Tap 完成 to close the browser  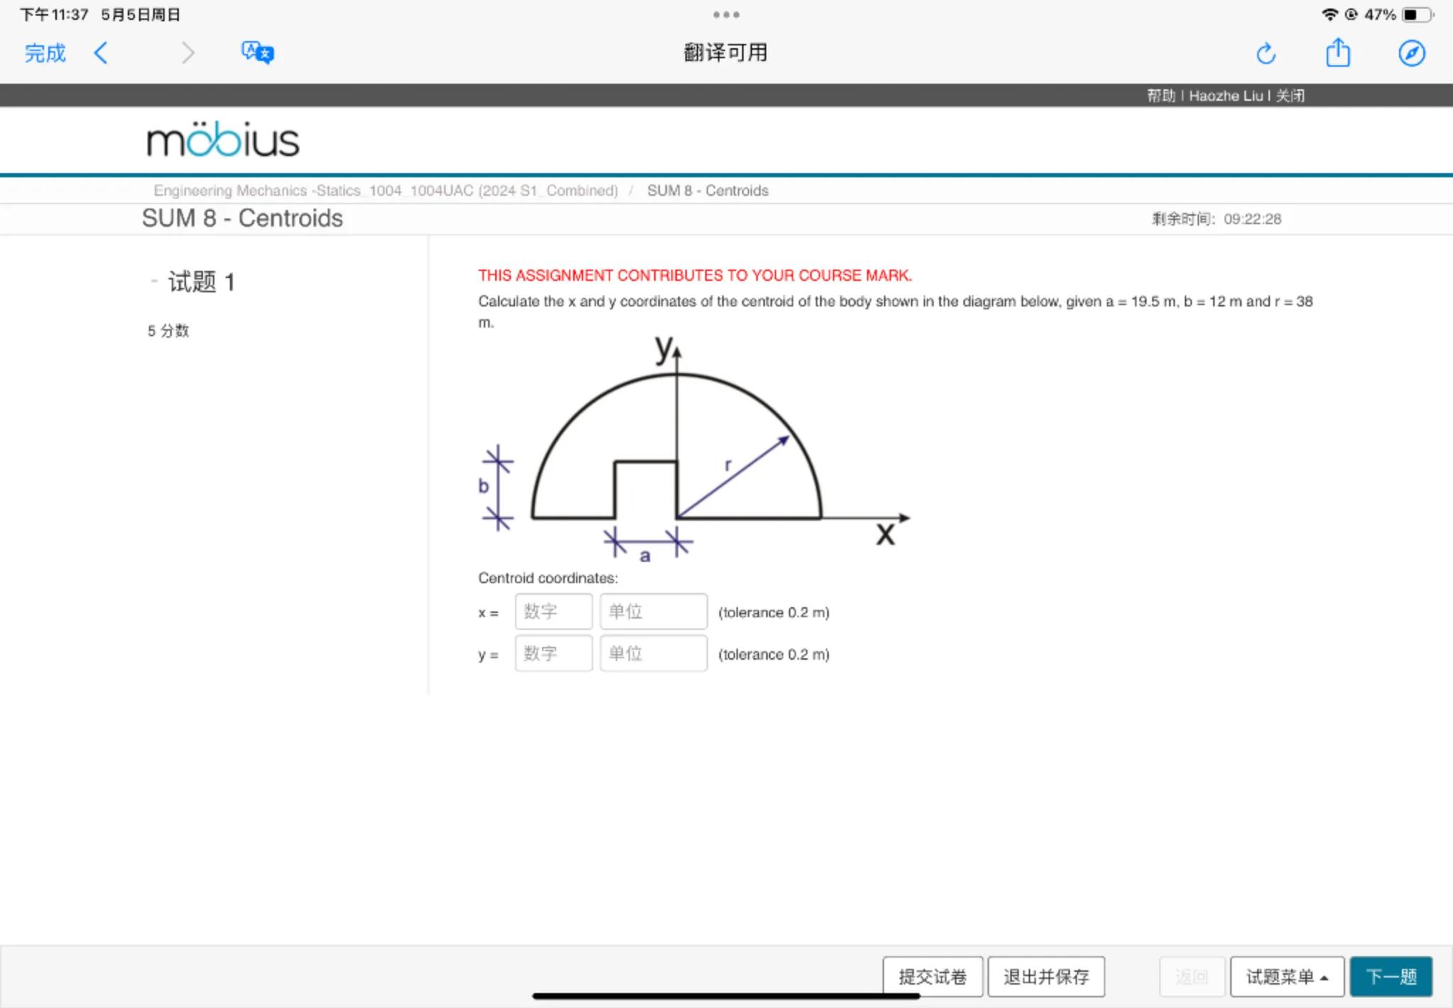tap(45, 53)
